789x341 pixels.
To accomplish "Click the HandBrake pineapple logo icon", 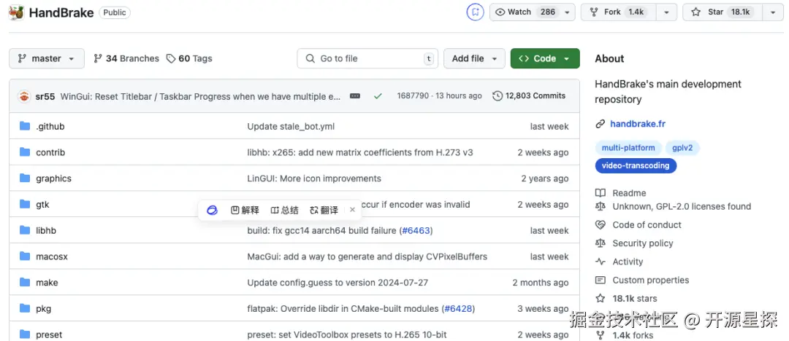I will coord(16,12).
